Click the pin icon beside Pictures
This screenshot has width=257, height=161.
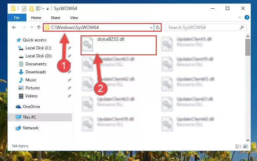pos(70,88)
